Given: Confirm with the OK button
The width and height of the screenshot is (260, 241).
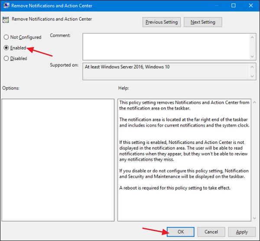Looking at the screenshot, I should coord(181,232).
